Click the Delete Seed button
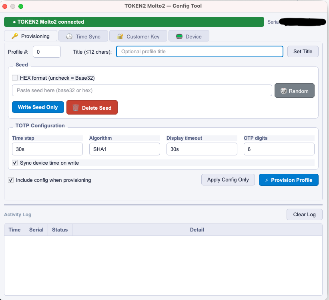Screen dimensions: 329x300 92,107
